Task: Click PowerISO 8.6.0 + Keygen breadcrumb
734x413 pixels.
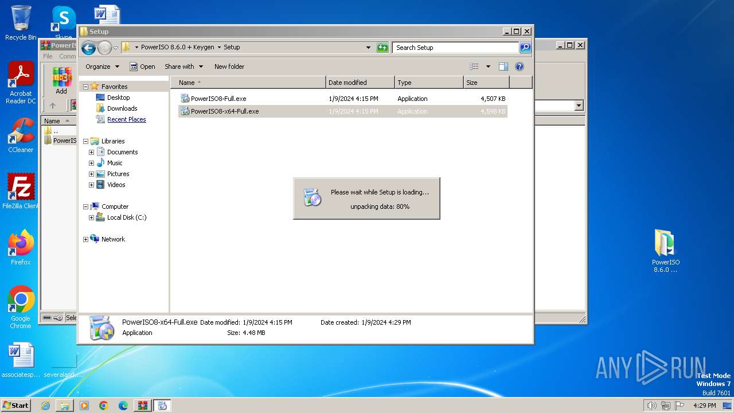Action: [178, 48]
